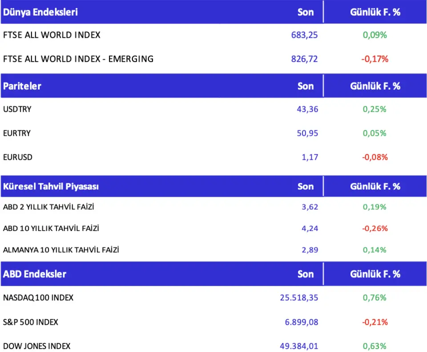Click the Küresel Tahvil Piyasası header

pyautogui.click(x=51, y=186)
